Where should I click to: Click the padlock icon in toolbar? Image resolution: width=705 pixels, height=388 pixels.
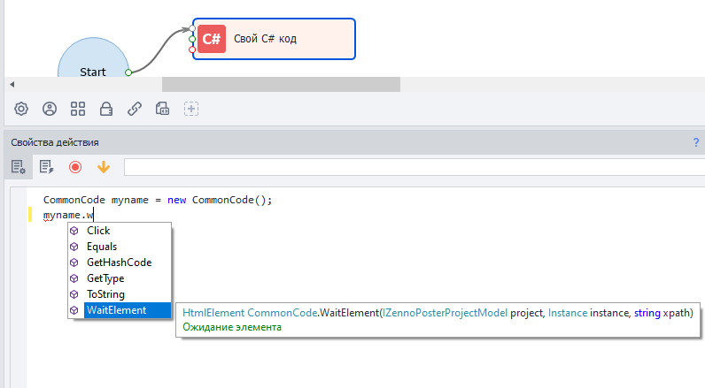coord(106,109)
